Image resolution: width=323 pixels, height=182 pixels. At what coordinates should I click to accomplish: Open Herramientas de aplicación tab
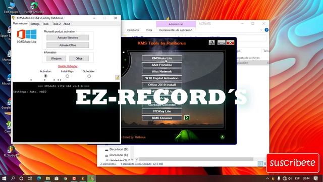[x=176, y=30]
